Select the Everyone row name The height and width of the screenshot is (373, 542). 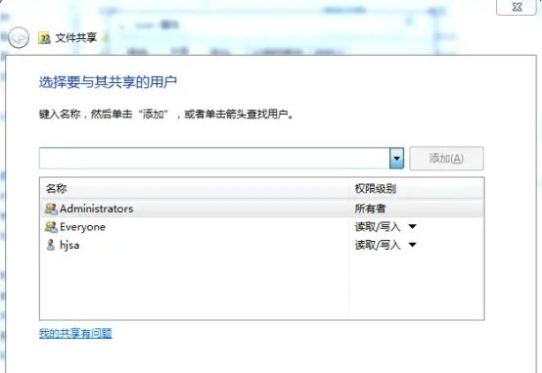pyautogui.click(x=82, y=227)
